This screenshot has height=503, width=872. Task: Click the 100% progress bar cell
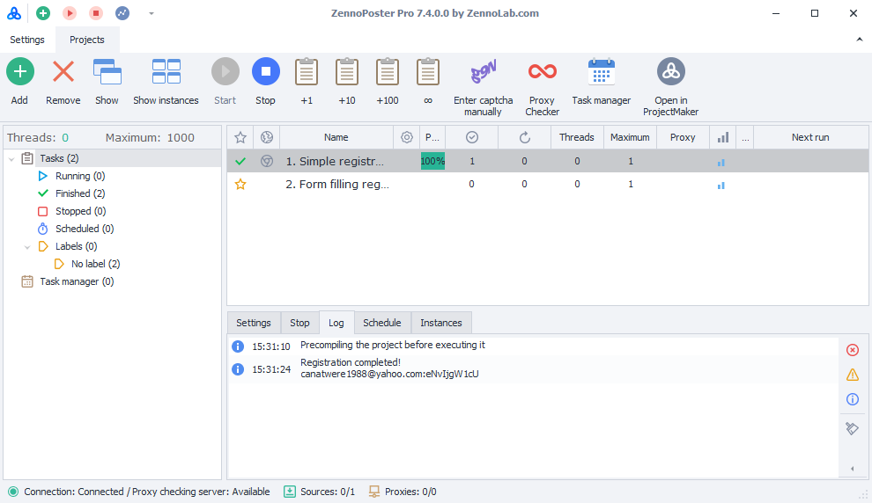click(432, 161)
